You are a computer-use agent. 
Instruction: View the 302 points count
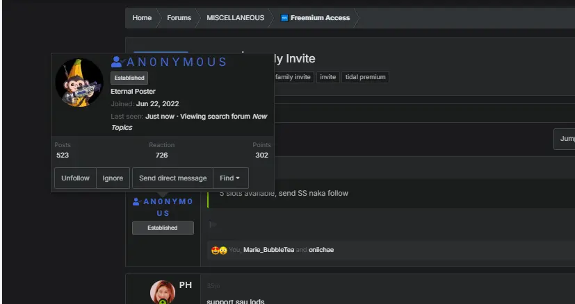tap(262, 155)
